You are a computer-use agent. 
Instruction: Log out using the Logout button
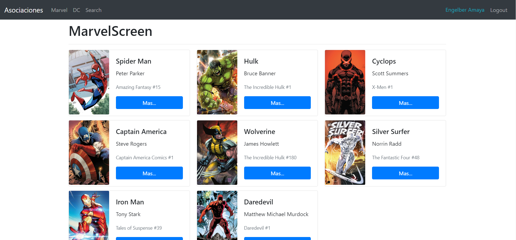click(499, 10)
